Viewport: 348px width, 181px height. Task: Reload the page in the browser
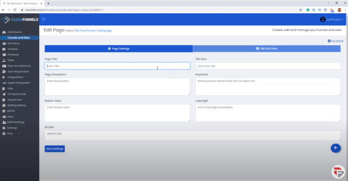click(15, 10)
